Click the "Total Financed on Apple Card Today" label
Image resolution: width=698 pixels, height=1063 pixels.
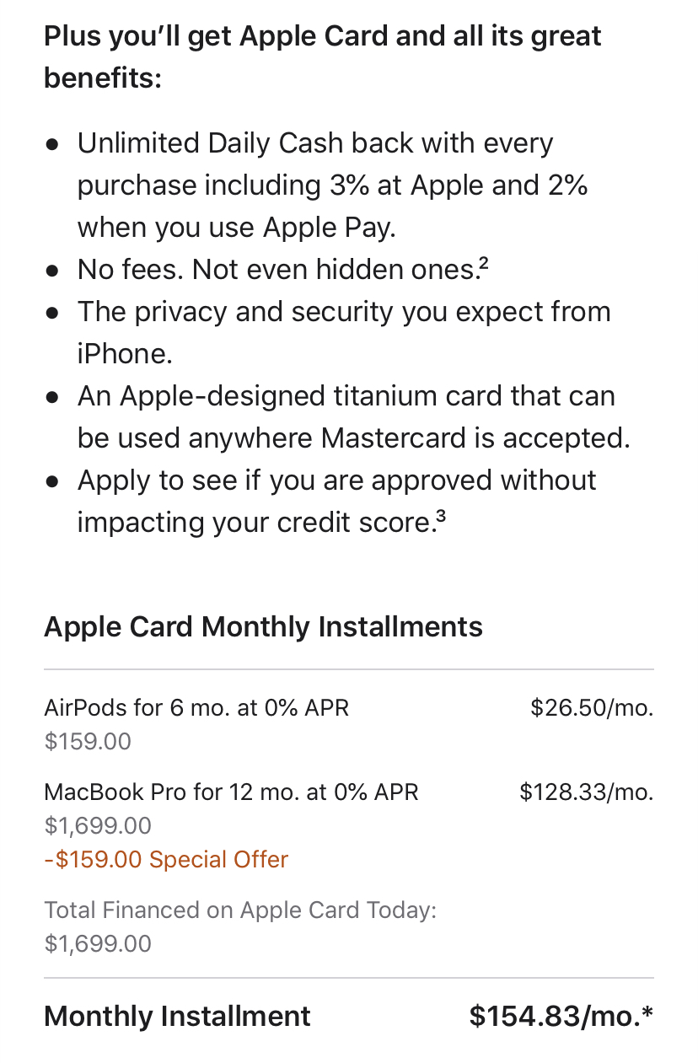tap(240, 910)
